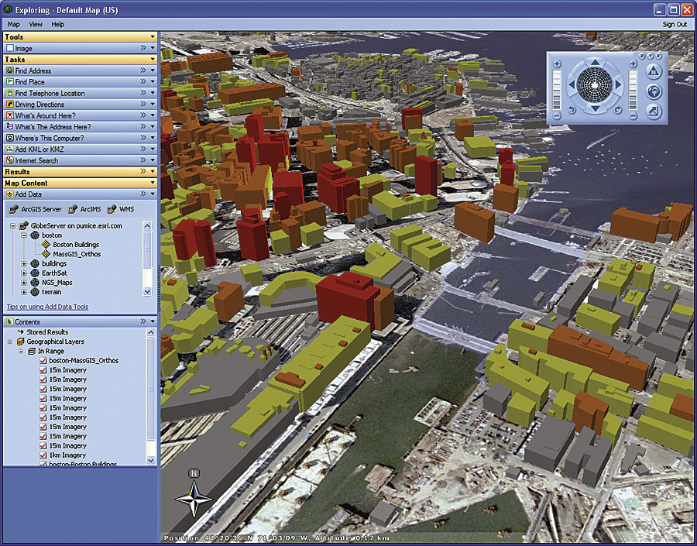This screenshot has height=546, width=697.
Task: Expand the terrain tree node
Action: (24, 292)
